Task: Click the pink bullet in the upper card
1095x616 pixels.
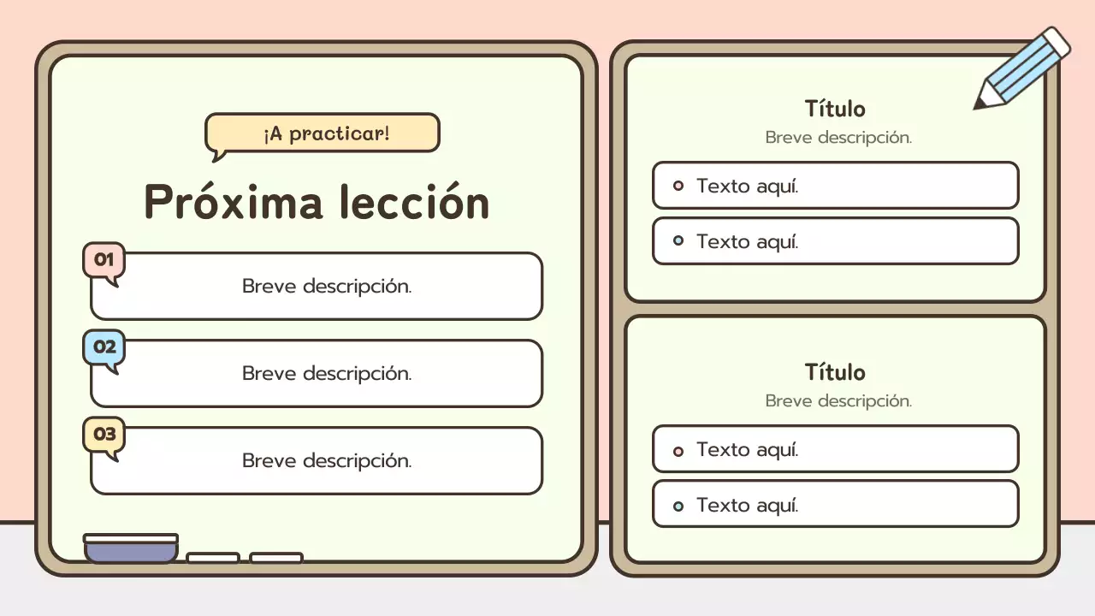Action: click(x=678, y=186)
